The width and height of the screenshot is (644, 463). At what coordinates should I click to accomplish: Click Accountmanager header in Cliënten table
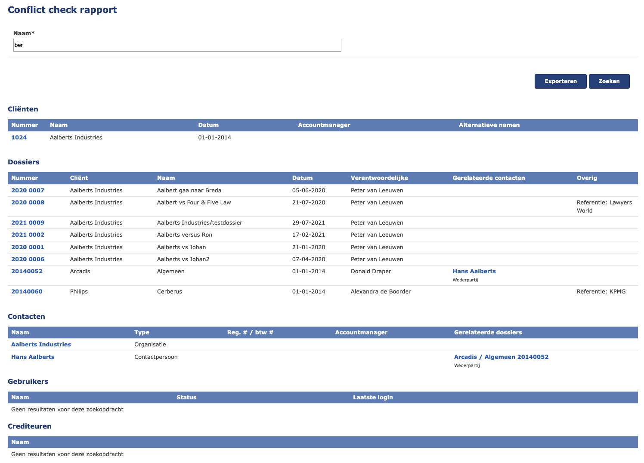point(324,125)
